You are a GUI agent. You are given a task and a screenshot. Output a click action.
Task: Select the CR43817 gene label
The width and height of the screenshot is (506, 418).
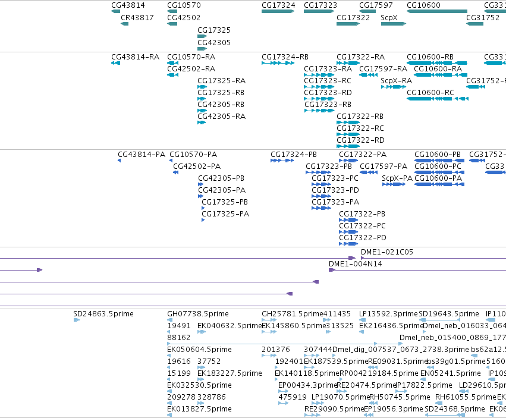[137, 17]
